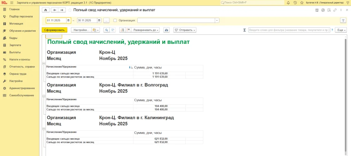
Task: Open filter funnel settings button
Action: point(343,20)
